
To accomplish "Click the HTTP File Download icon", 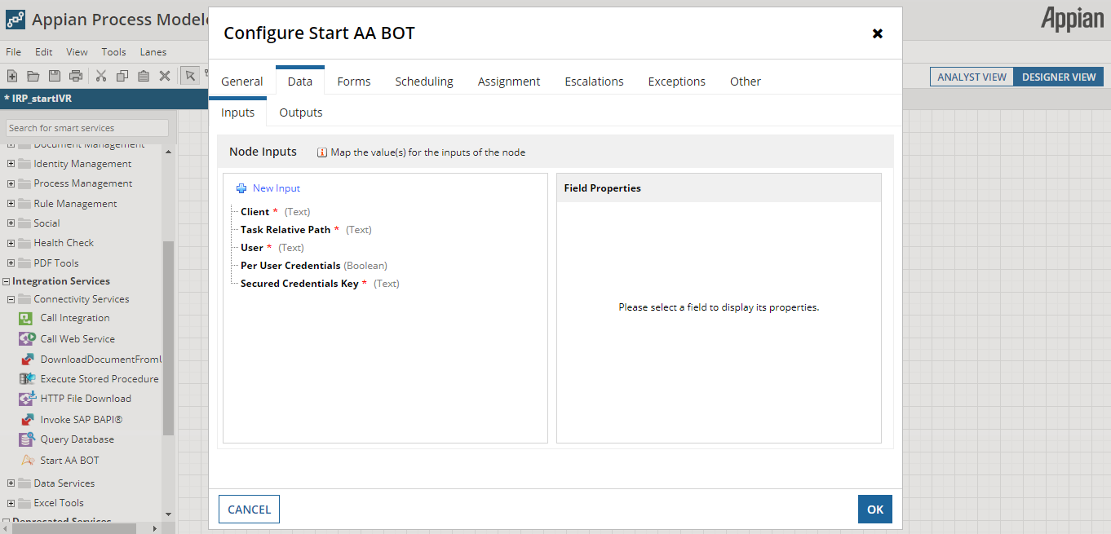I will coord(25,399).
